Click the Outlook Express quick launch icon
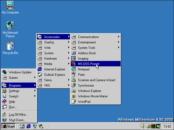 [35, 126]
